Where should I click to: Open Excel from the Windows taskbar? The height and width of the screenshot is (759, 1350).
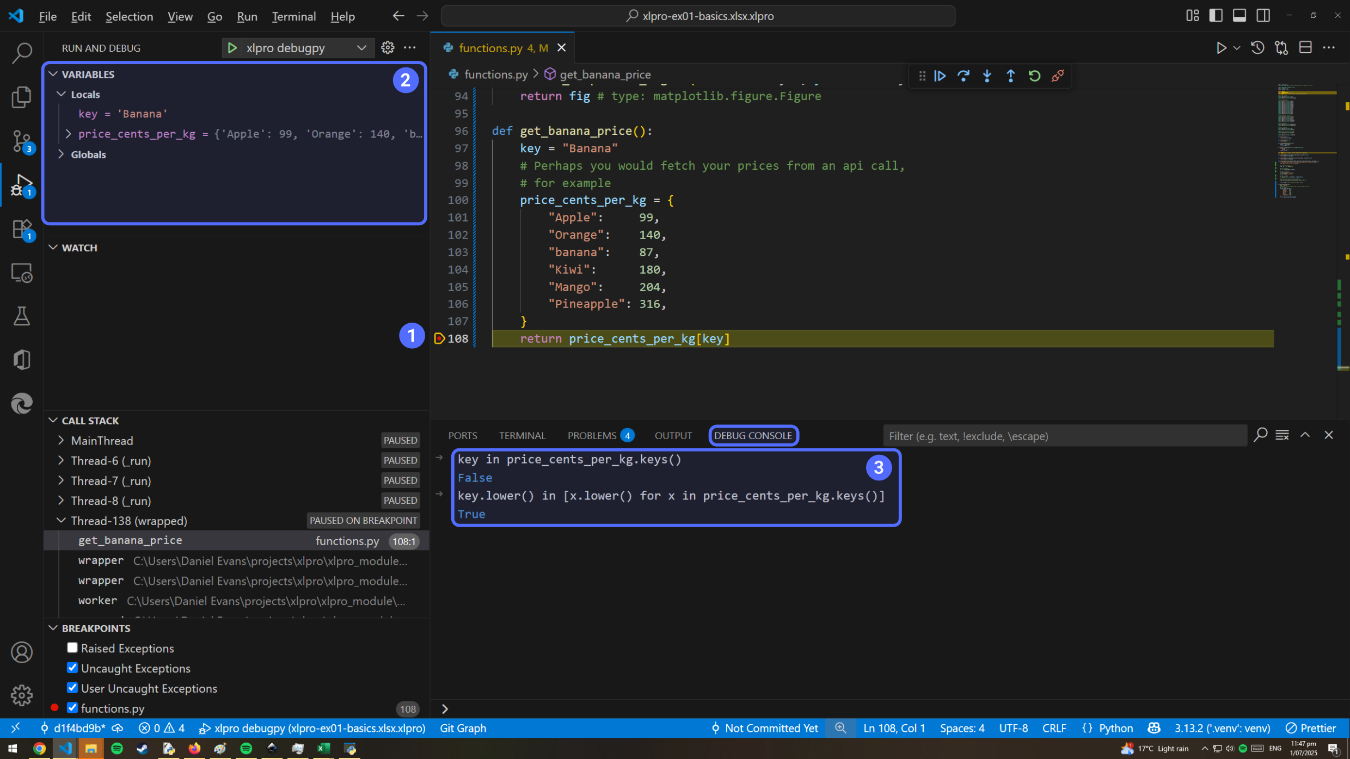click(x=324, y=749)
